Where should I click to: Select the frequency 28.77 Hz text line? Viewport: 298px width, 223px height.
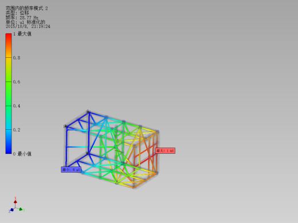[22, 18]
